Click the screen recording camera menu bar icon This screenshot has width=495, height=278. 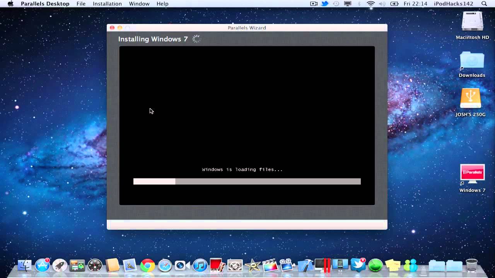coord(314,4)
